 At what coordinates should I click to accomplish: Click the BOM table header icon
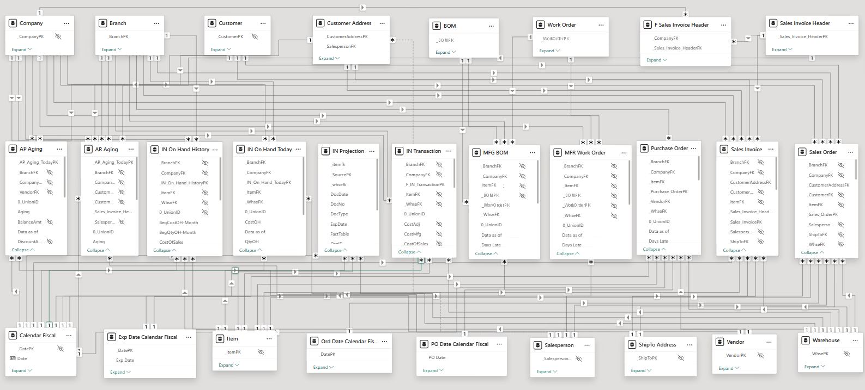[x=437, y=26]
